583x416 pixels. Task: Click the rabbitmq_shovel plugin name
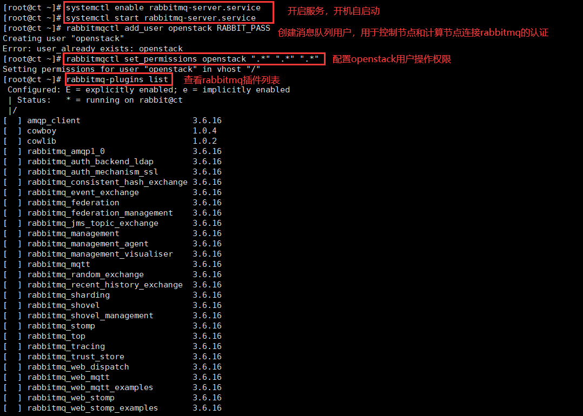coord(64,305)
